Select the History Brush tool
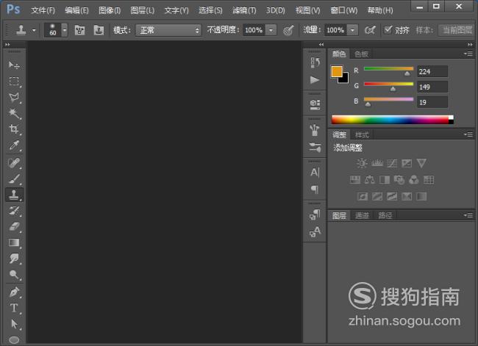The width and height of the screenshot is (478, 346). point(14,210)
